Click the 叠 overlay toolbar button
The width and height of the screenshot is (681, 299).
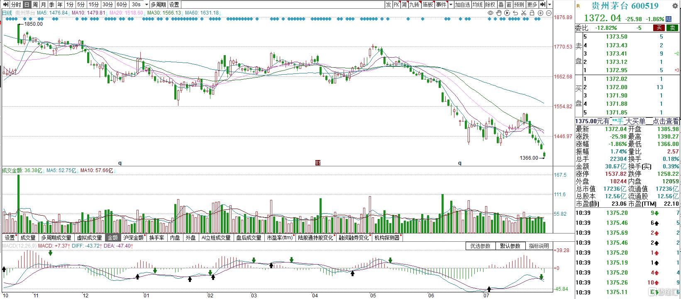[x=501, y=5]
